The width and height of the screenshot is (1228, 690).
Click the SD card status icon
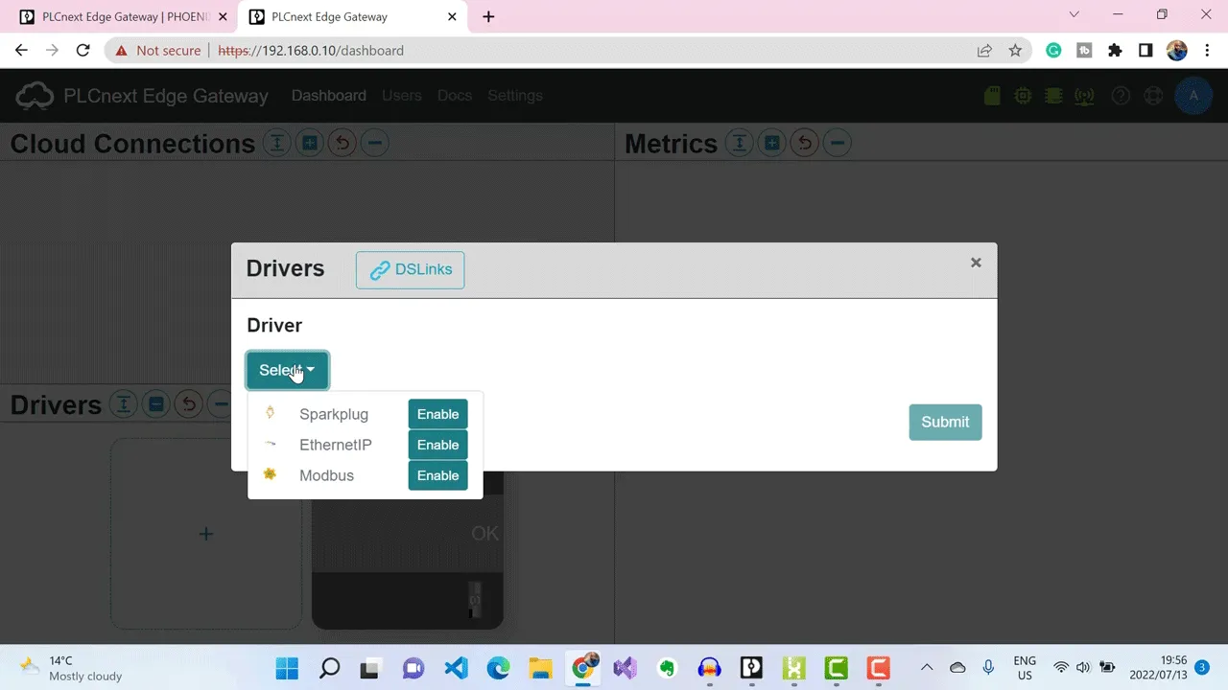993,96
